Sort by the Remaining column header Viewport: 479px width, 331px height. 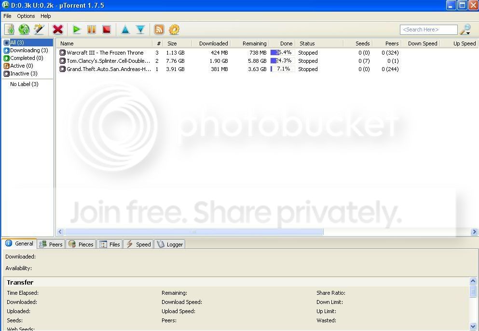(249, 43)
